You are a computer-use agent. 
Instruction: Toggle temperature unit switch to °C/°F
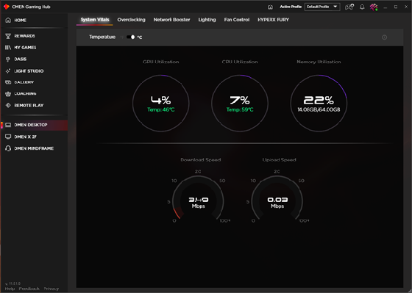tap(131, 37)
